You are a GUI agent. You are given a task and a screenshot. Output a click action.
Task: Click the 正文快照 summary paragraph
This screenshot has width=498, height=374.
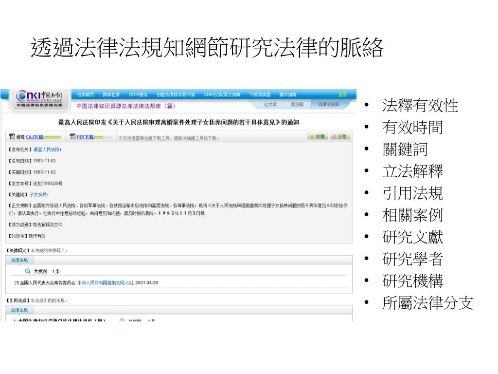pos(178,209)
